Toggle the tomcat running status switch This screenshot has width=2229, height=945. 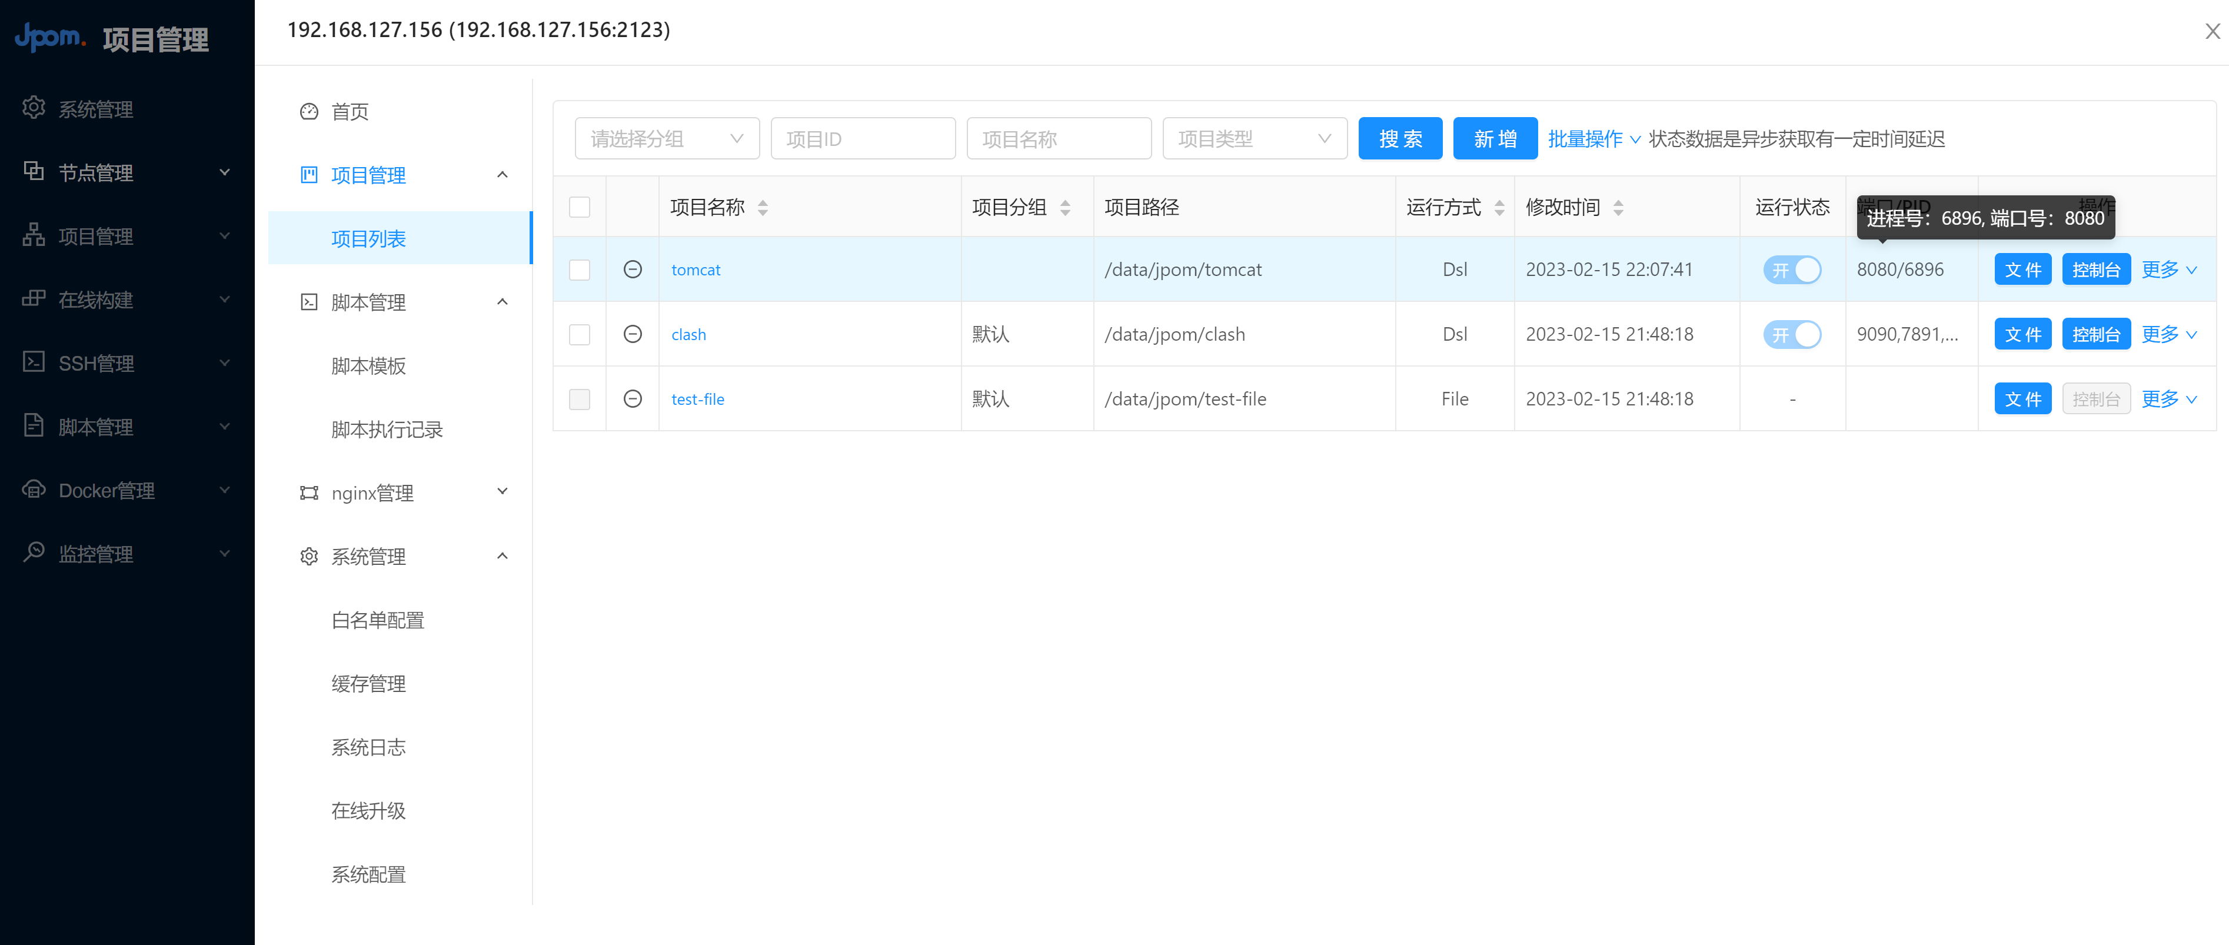click(1792, 269)
